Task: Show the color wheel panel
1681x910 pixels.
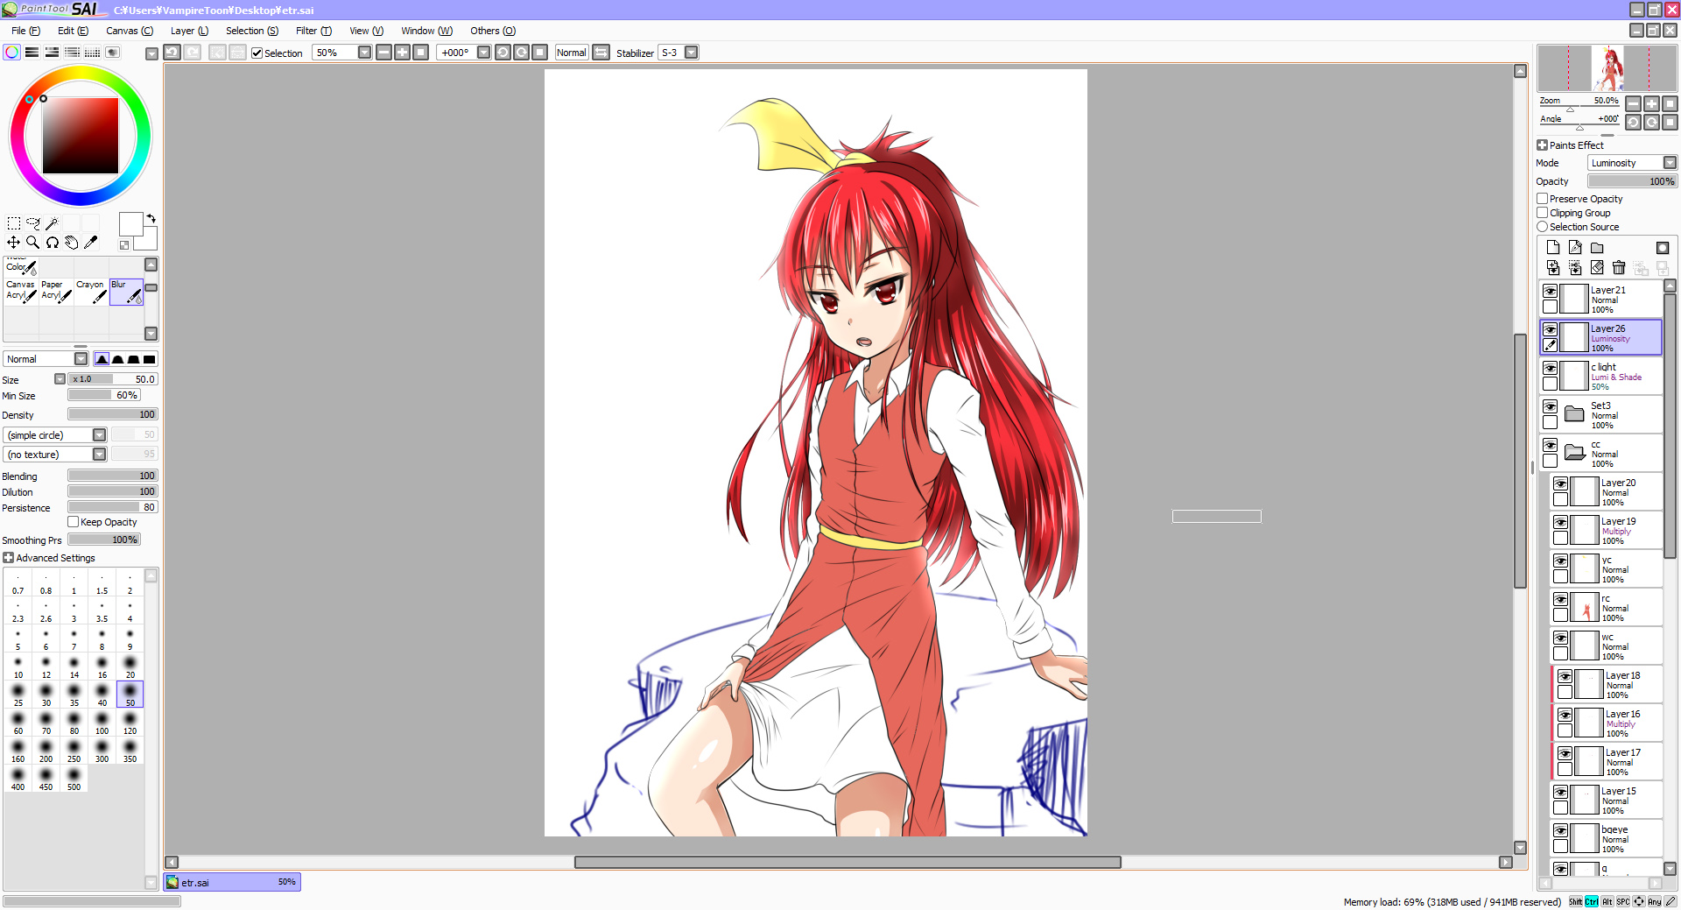Action: coord(12,53)
